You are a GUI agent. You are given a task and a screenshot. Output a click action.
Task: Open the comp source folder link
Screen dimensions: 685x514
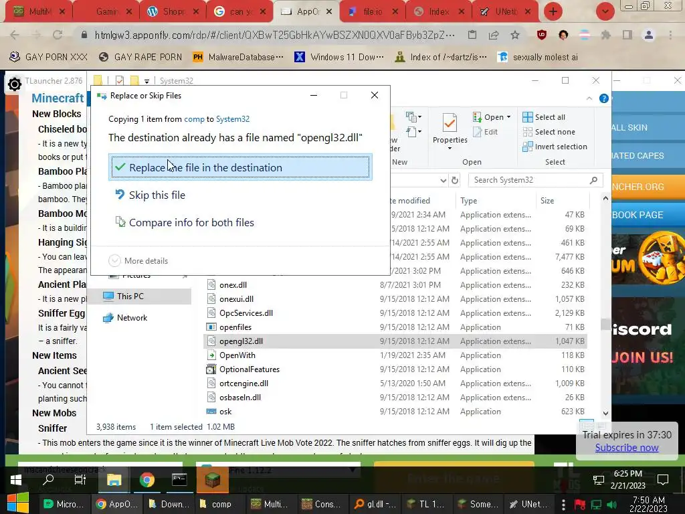click(x=194, y=119)
